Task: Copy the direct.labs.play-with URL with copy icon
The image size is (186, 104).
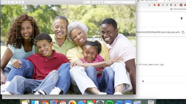Action: pyautogui.click(x=183, y=32)
